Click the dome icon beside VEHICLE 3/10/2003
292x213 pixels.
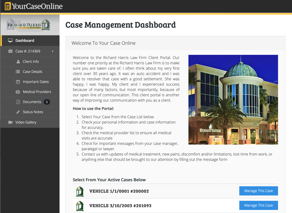(x=80, y=205)
